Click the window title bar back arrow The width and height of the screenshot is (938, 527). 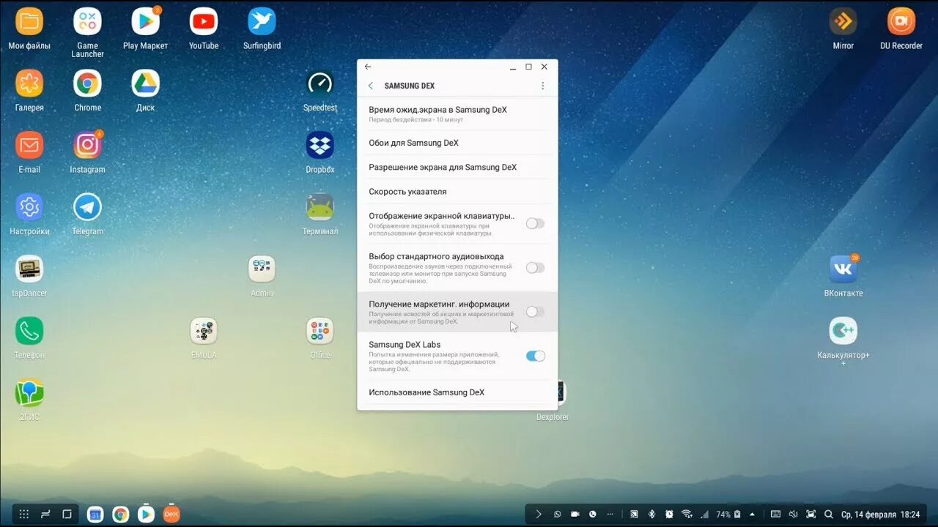(x=368, y=67)
